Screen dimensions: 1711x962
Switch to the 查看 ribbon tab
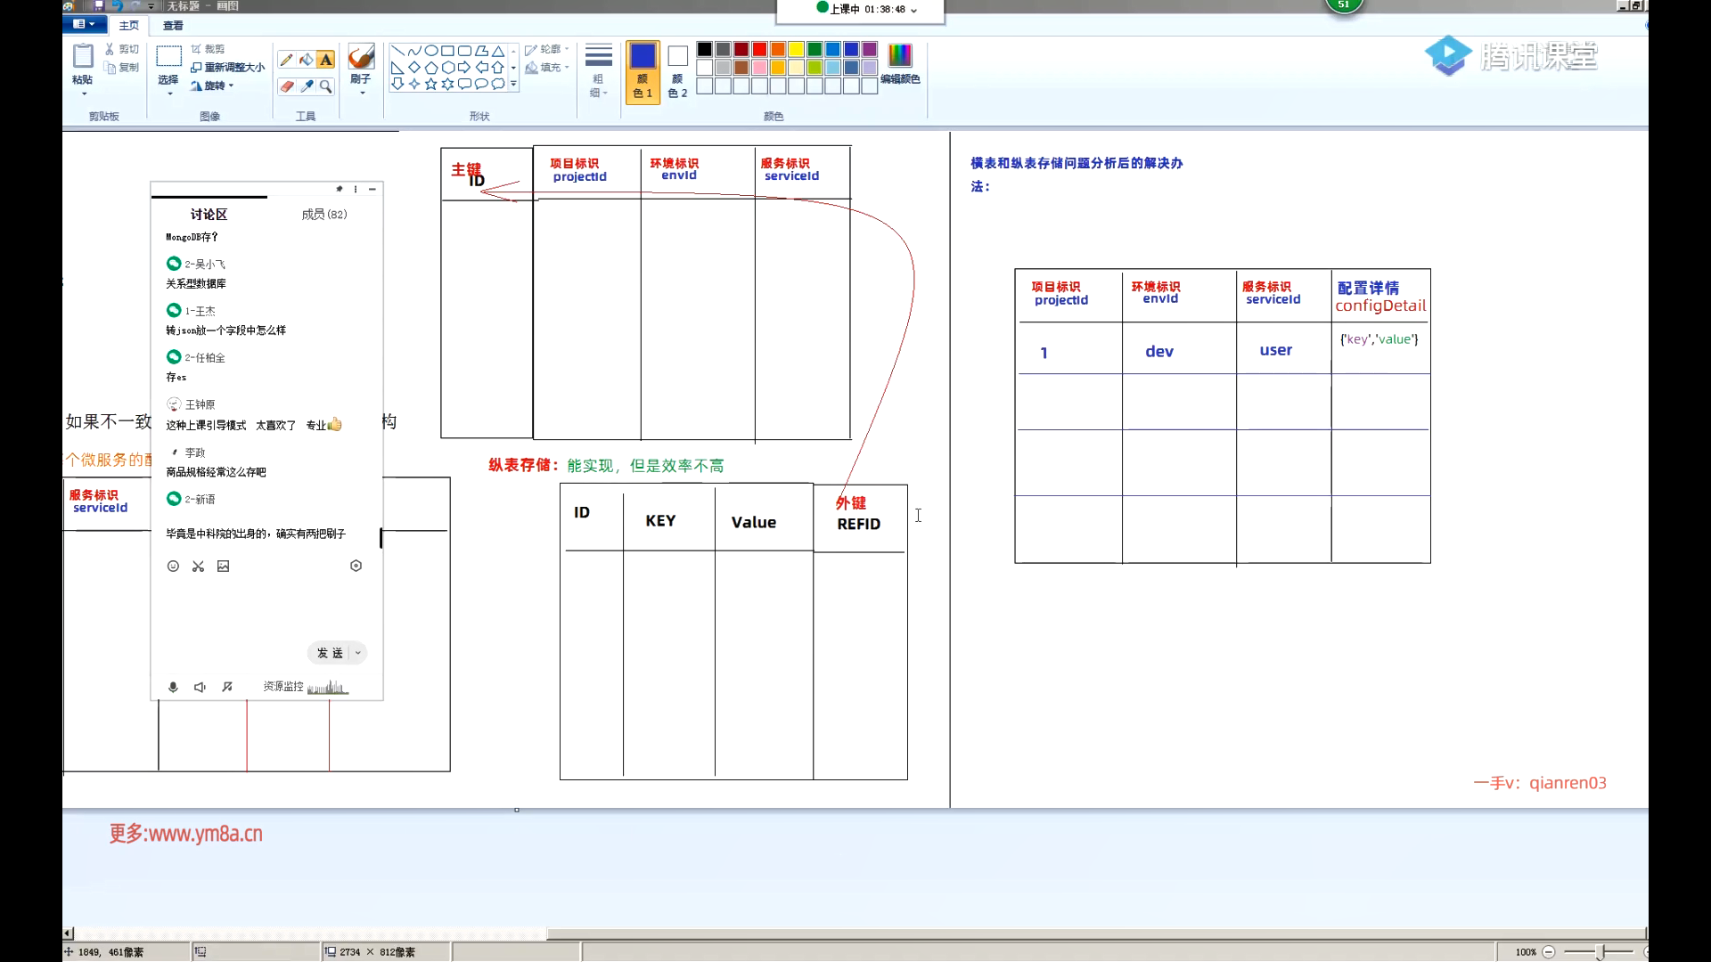[x=173, y=26]
